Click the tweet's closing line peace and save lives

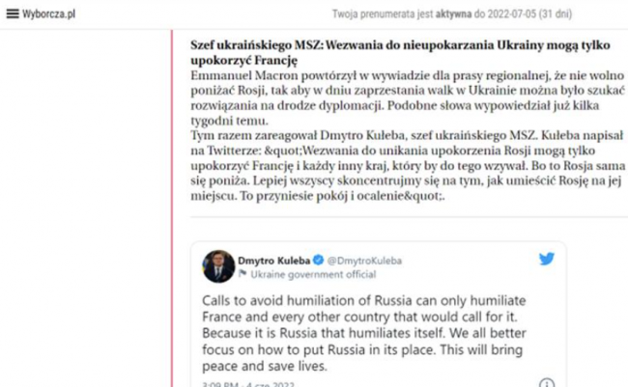coord(265,366)
